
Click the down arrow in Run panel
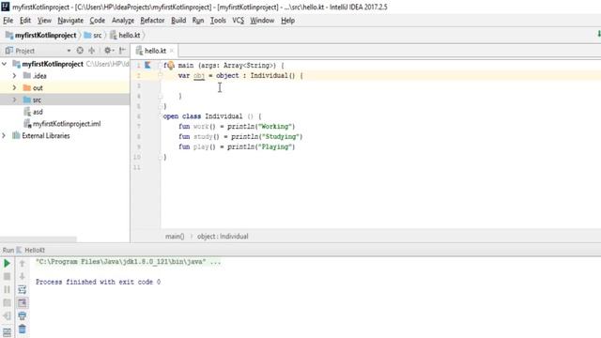click(x=22, y=276)
